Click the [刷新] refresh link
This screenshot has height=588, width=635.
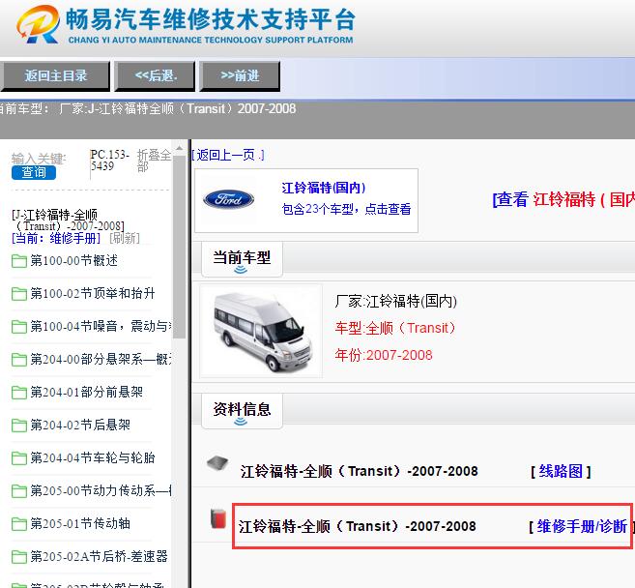pos(125,238)
